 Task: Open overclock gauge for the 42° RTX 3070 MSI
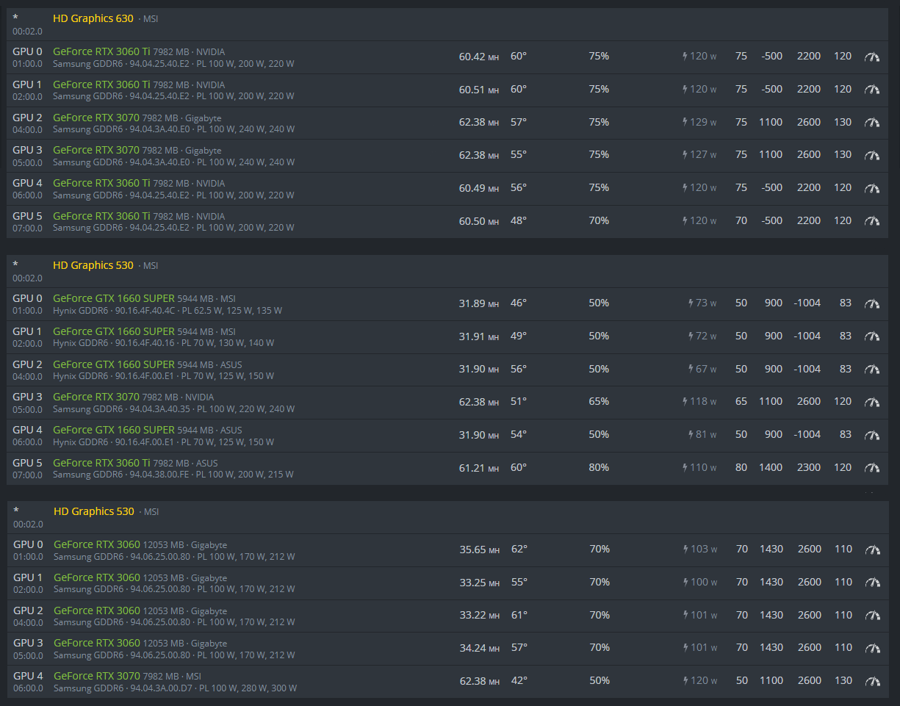pyautogui.click(x=873, y=681)
